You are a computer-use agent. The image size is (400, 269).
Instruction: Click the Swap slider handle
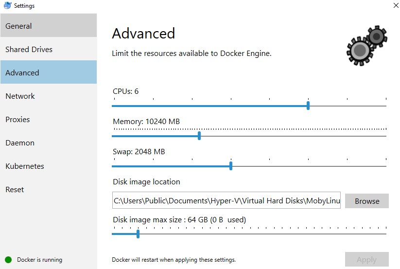coord(230,166)
